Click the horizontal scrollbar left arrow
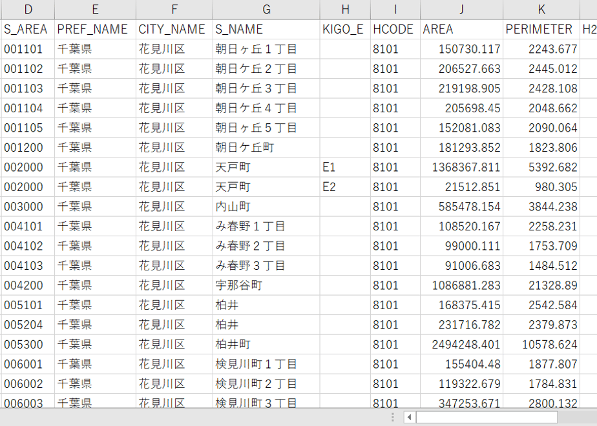 click(409, 417)
